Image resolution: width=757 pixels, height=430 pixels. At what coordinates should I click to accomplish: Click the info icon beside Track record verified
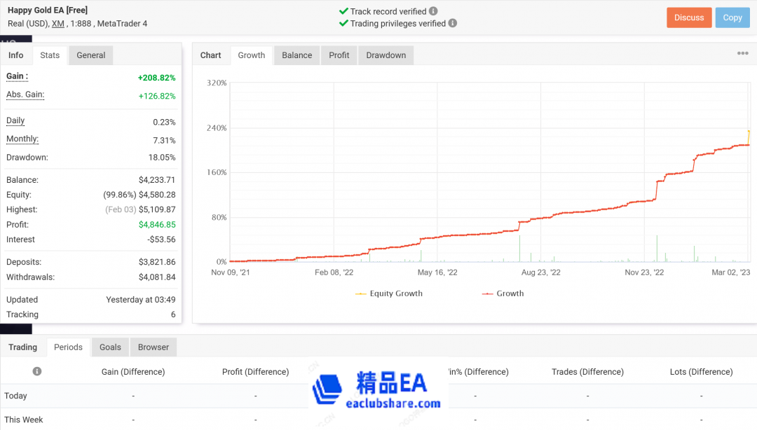[x=432, y=11]
